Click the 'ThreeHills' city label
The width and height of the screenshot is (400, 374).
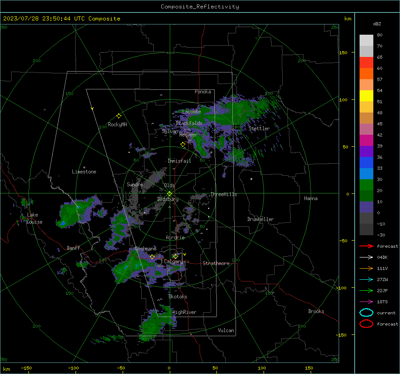coord(224,194)
